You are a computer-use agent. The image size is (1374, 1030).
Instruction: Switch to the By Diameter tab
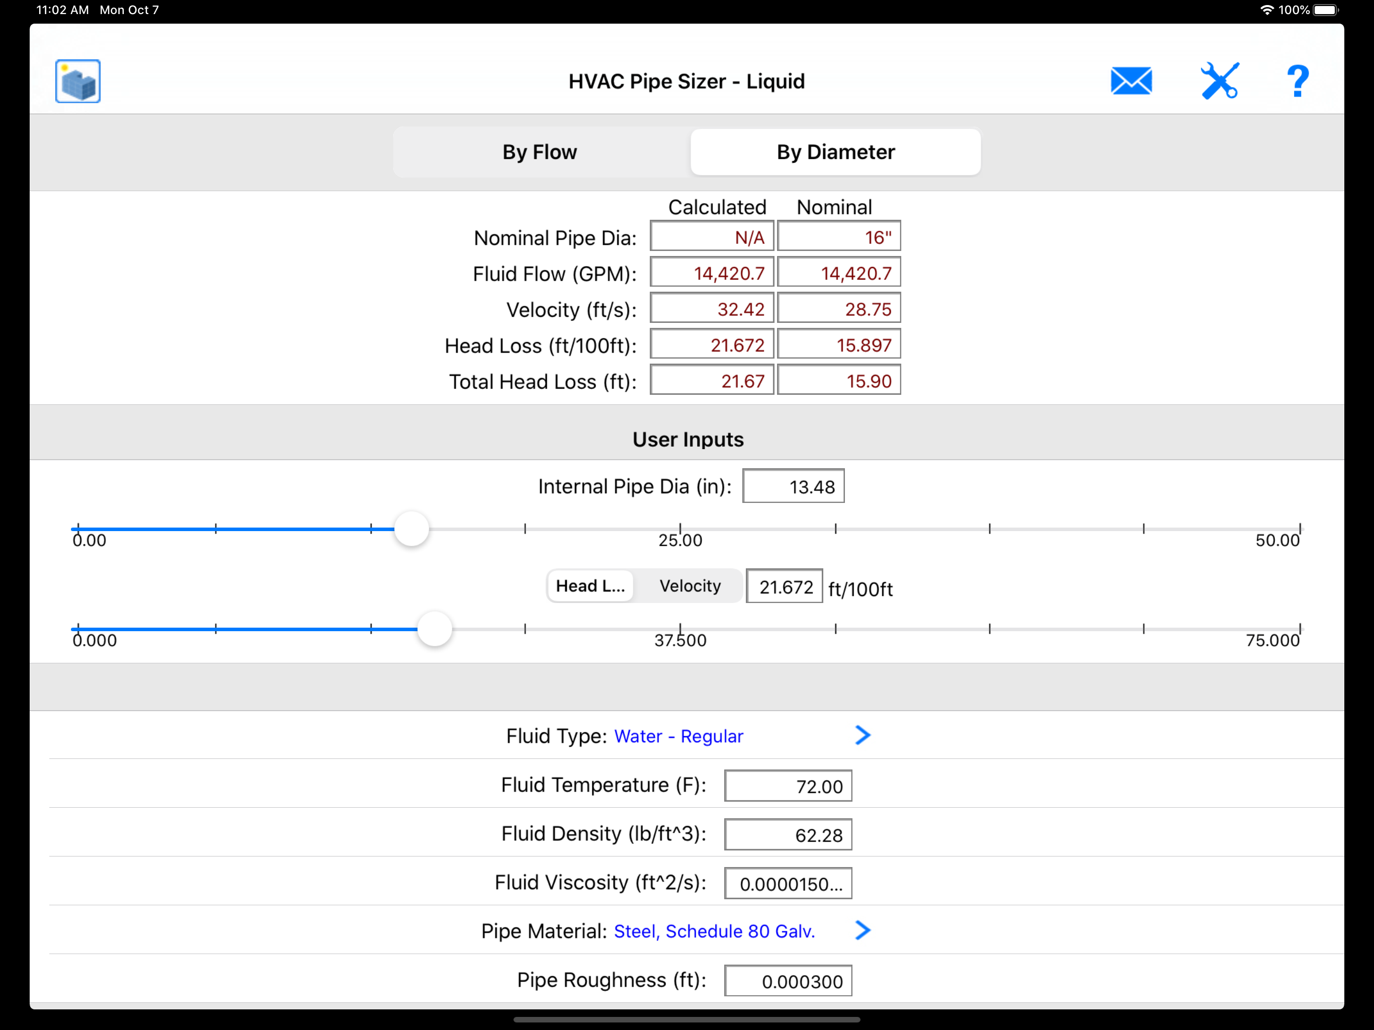pyautogui.click(x=835, y=152)
